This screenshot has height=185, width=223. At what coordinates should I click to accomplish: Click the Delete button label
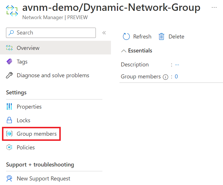176,36
